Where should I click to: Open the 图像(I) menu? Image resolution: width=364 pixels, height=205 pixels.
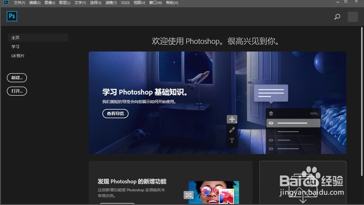(x=50, y=3)
